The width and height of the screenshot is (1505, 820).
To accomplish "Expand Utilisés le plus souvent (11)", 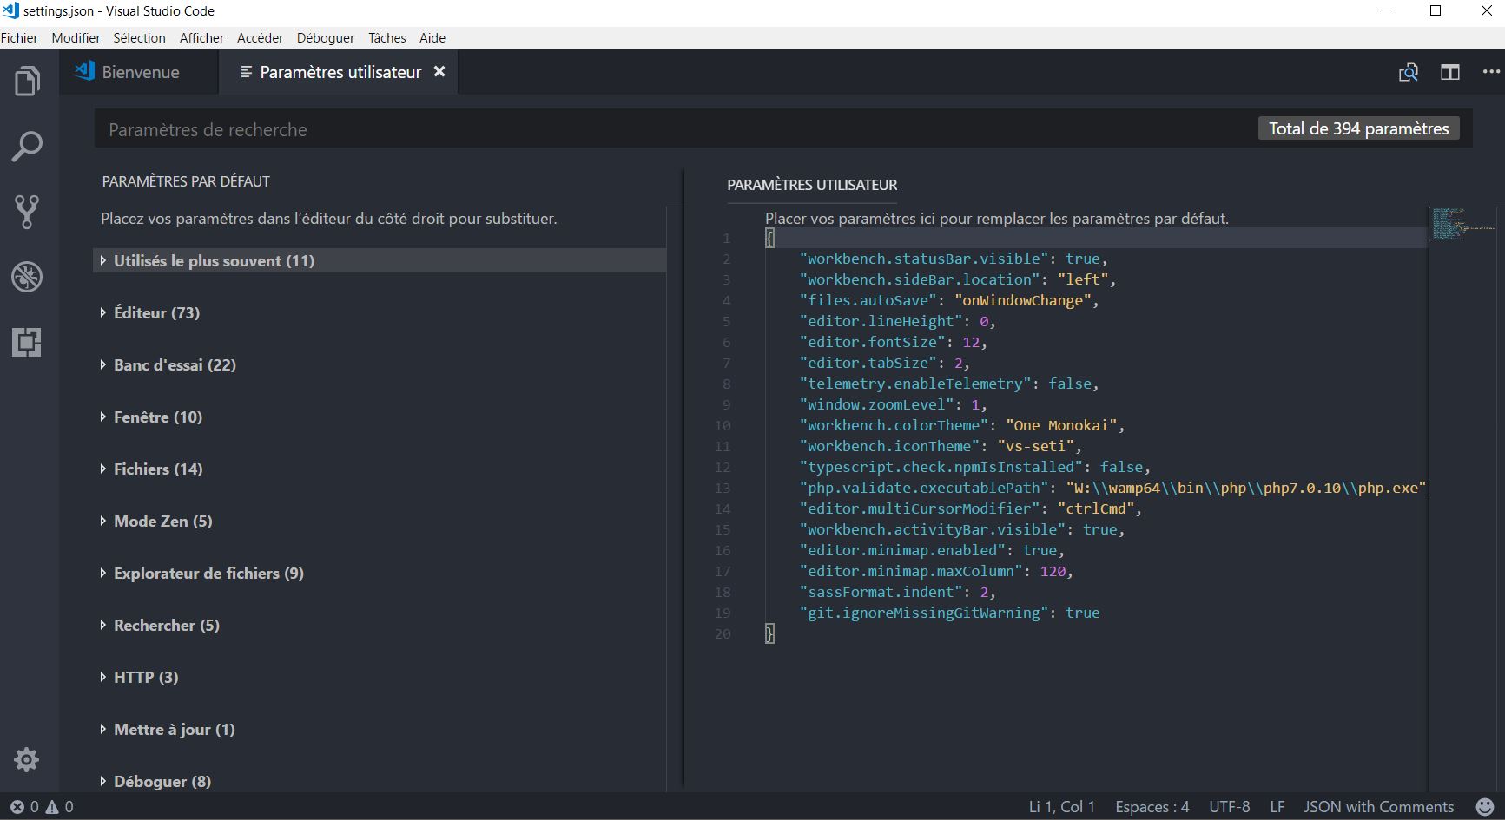I will click(380, 260).
